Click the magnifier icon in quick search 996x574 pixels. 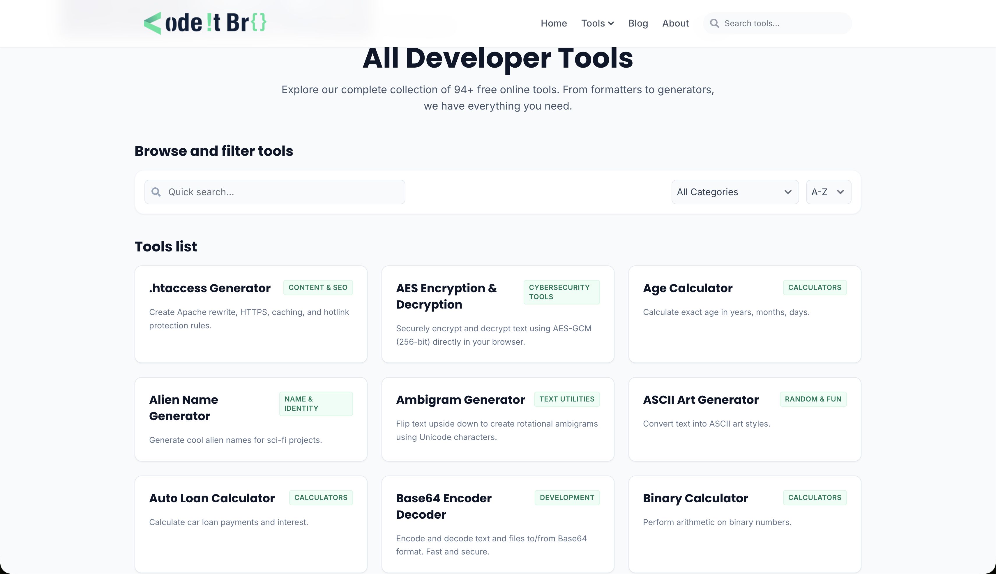point(156,192)
